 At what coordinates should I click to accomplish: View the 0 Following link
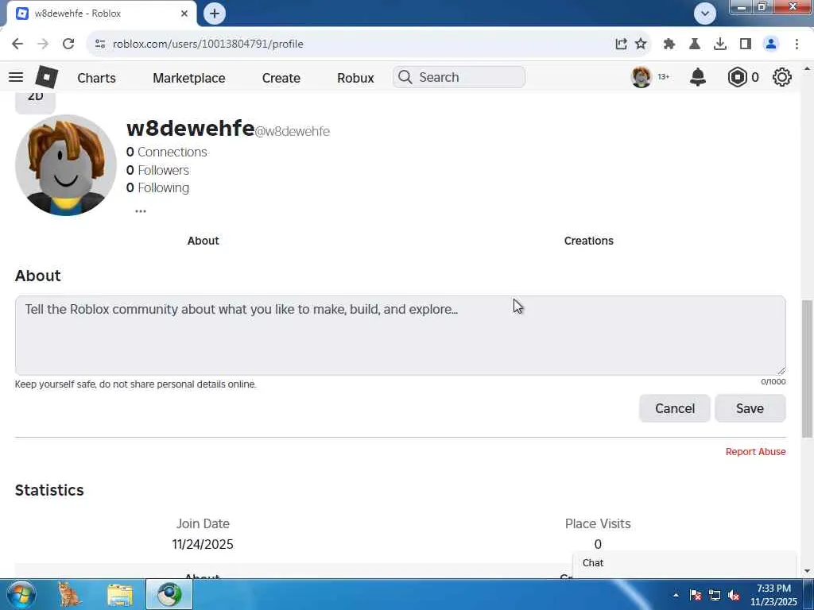(x=157, y=187)
